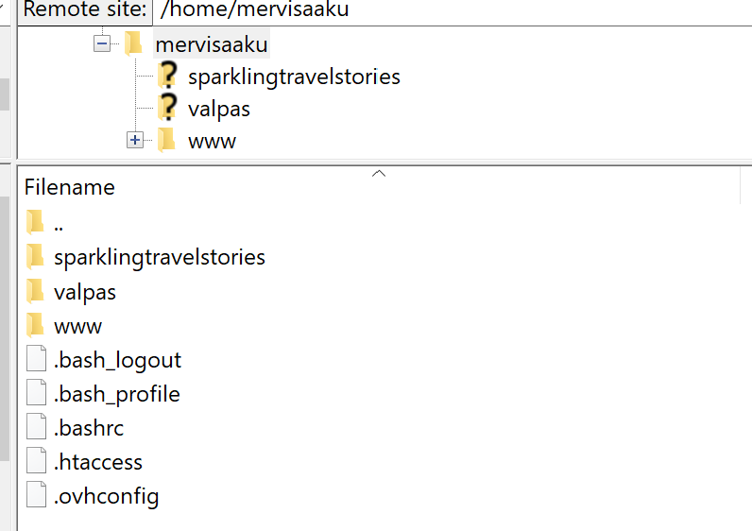The image size is (752, 531).
Task: Select valpas in the directory tree
Action: [x=218, y=109]
